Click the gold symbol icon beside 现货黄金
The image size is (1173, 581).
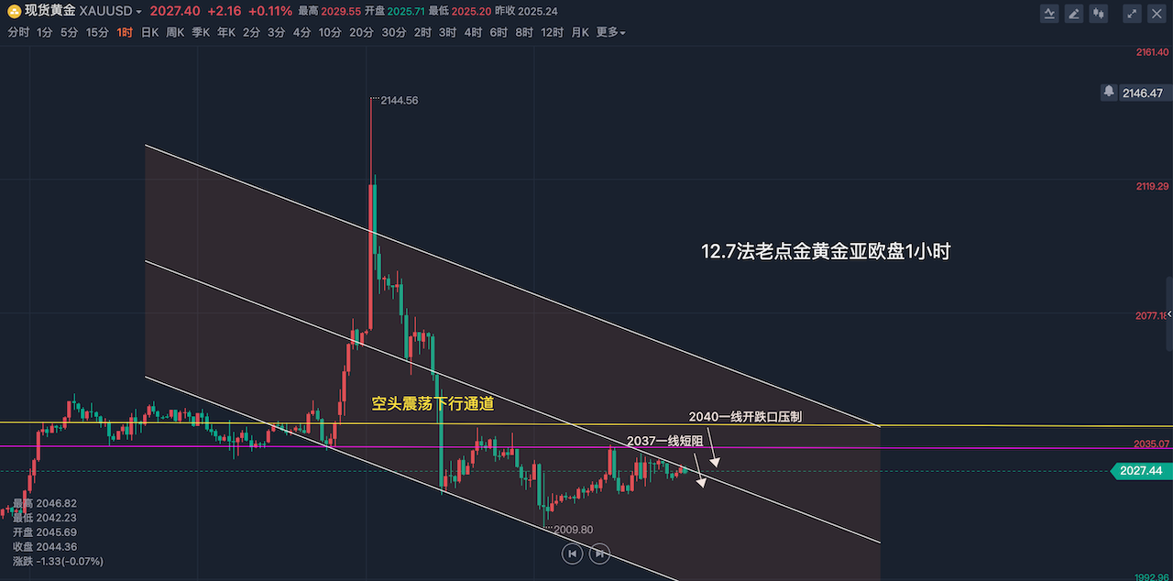click(14, 12)
